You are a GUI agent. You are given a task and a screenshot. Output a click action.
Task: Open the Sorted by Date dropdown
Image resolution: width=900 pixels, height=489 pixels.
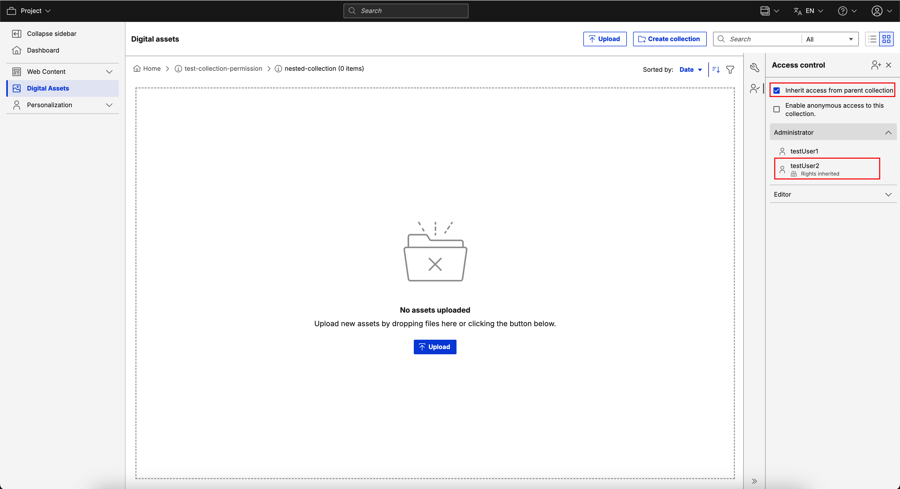pos(690,69)
